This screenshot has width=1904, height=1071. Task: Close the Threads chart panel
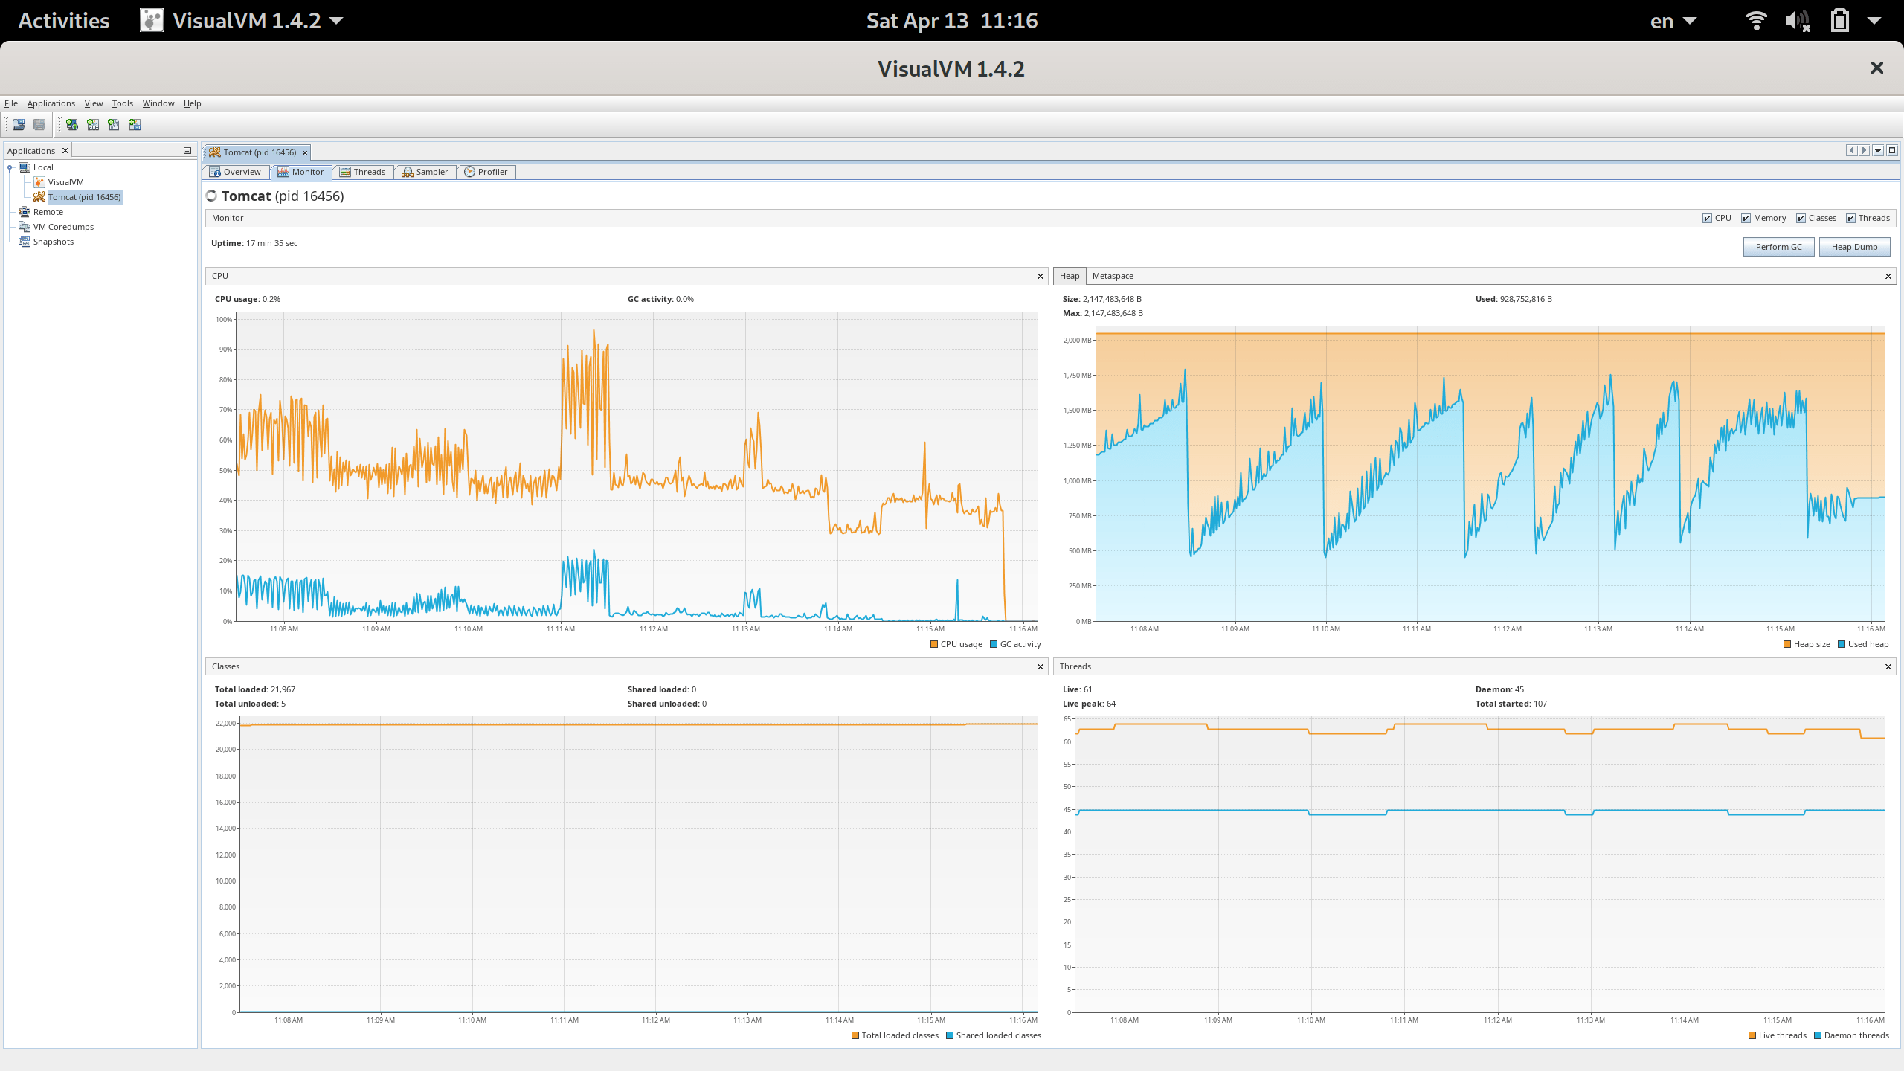pos(1888,667)
